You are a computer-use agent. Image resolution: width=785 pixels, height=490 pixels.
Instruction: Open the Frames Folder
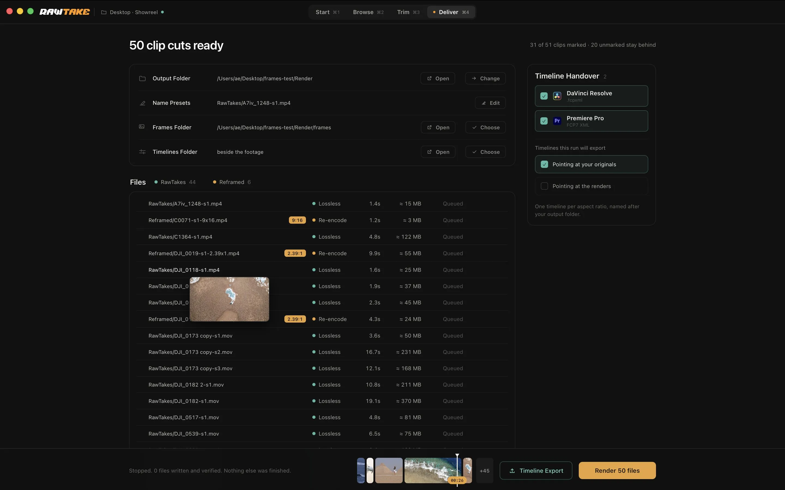point(438,127)
